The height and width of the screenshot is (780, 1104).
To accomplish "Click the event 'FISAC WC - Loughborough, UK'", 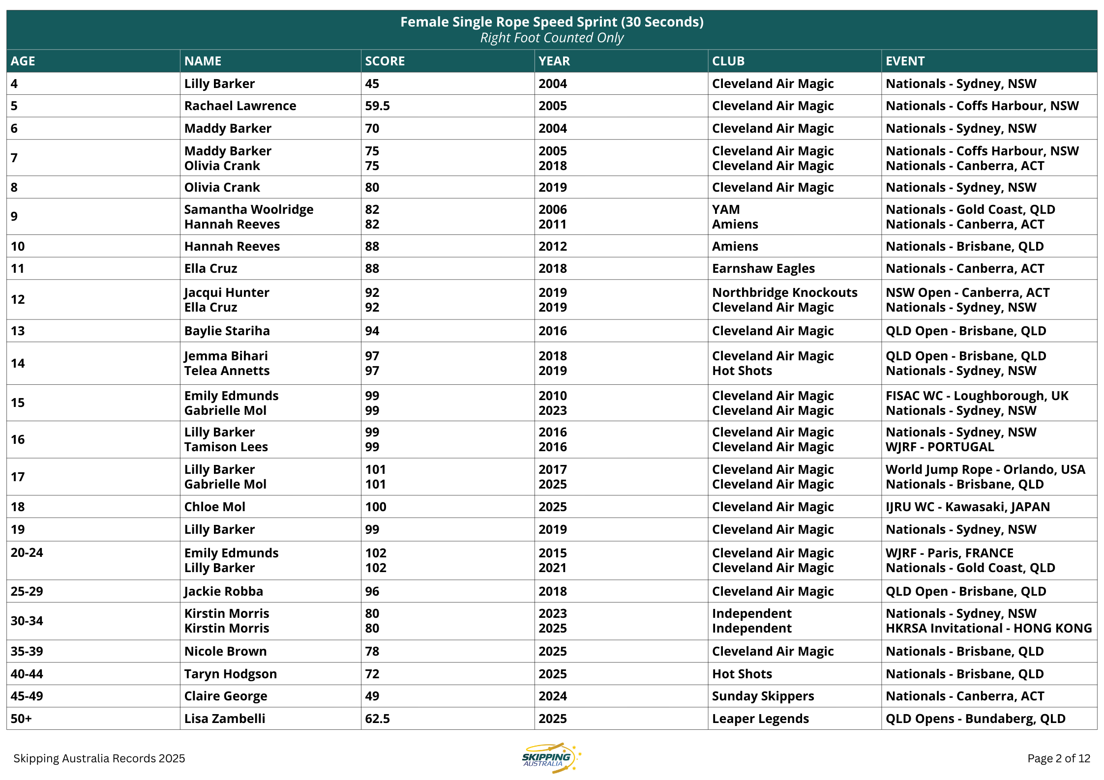I will click(977, 396).
